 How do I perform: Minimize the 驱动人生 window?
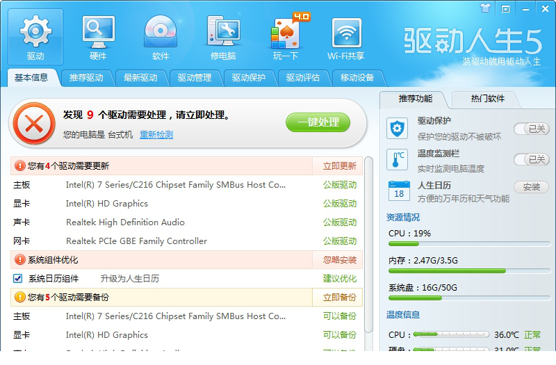525,9
